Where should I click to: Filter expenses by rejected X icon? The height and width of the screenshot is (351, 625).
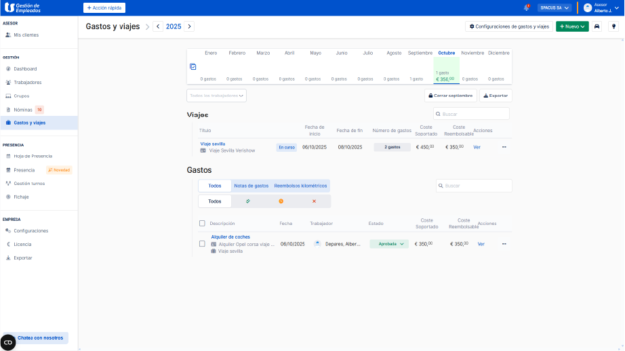(314, 201)
